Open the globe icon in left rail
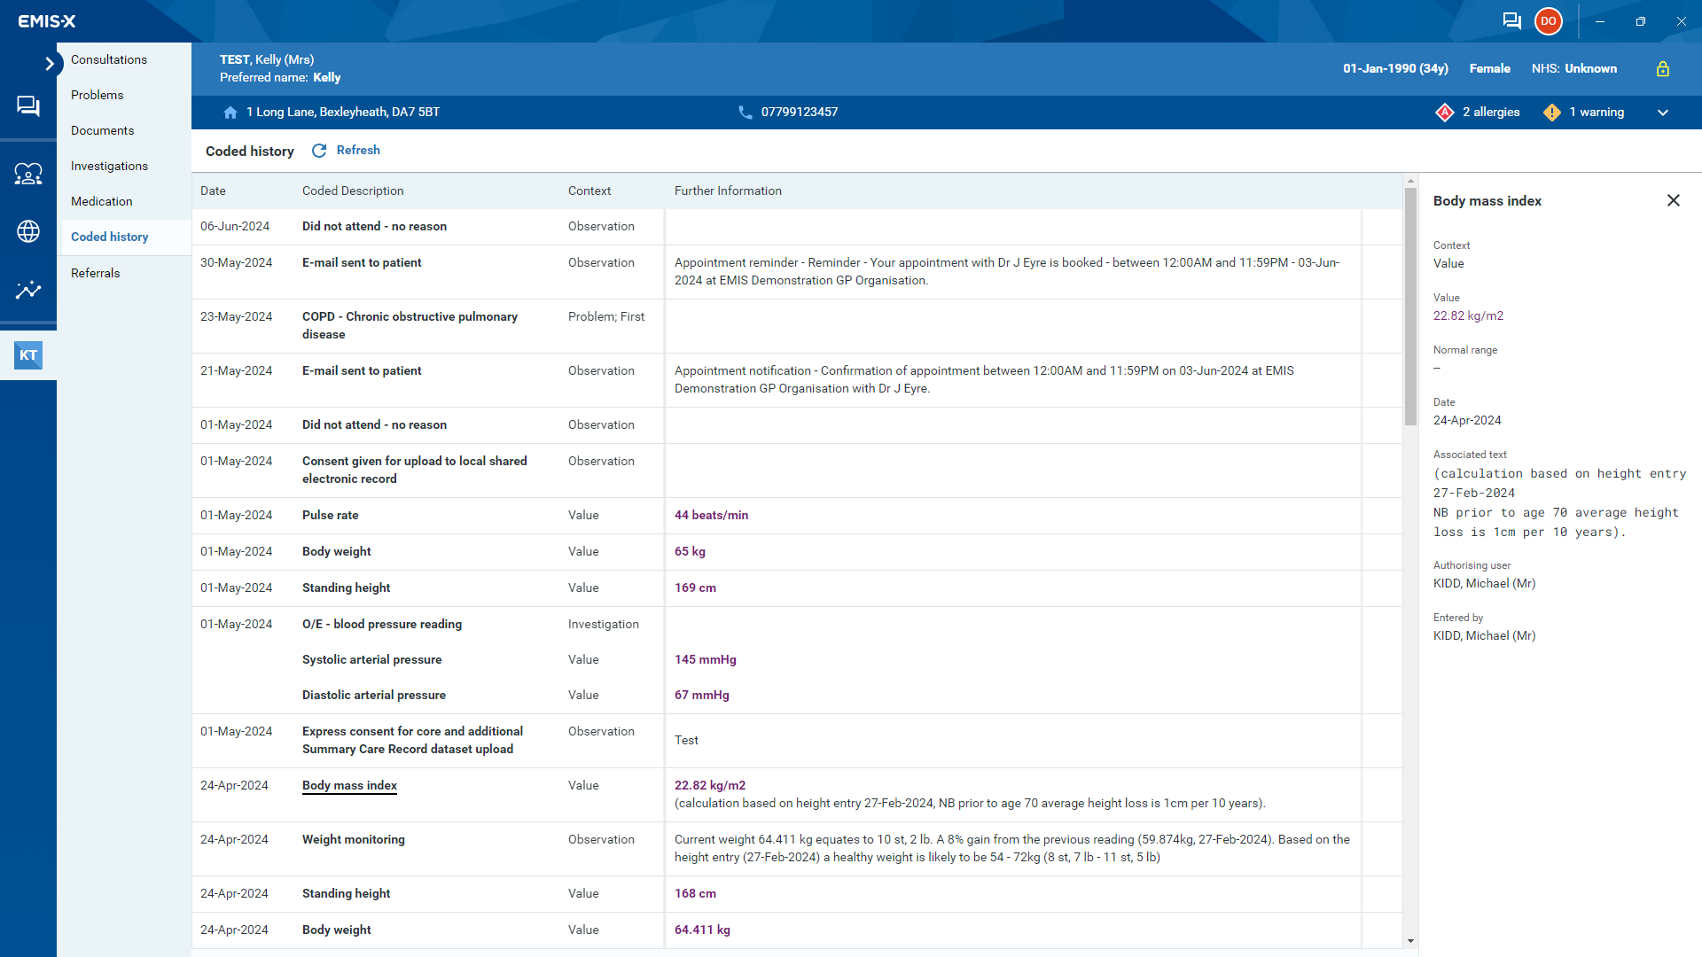 (28, 231)
